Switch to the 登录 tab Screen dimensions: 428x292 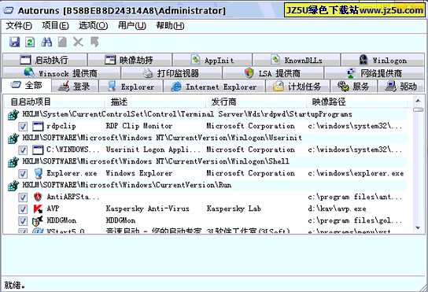[x=75, y=87]
